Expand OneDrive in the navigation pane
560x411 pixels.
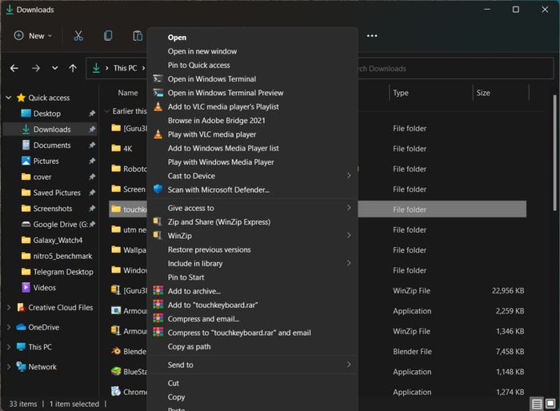tap(9, 327)
